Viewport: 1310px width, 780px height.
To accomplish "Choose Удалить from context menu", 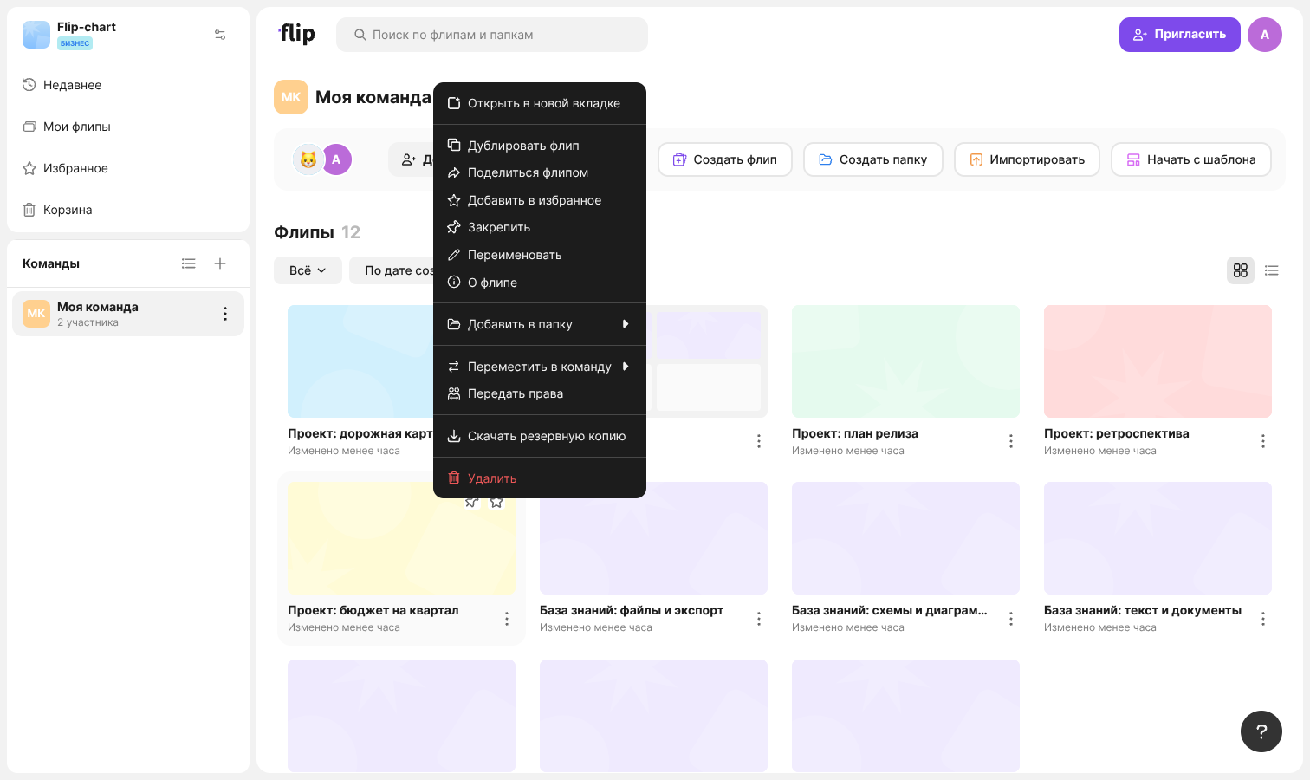I will pos(540,478).
